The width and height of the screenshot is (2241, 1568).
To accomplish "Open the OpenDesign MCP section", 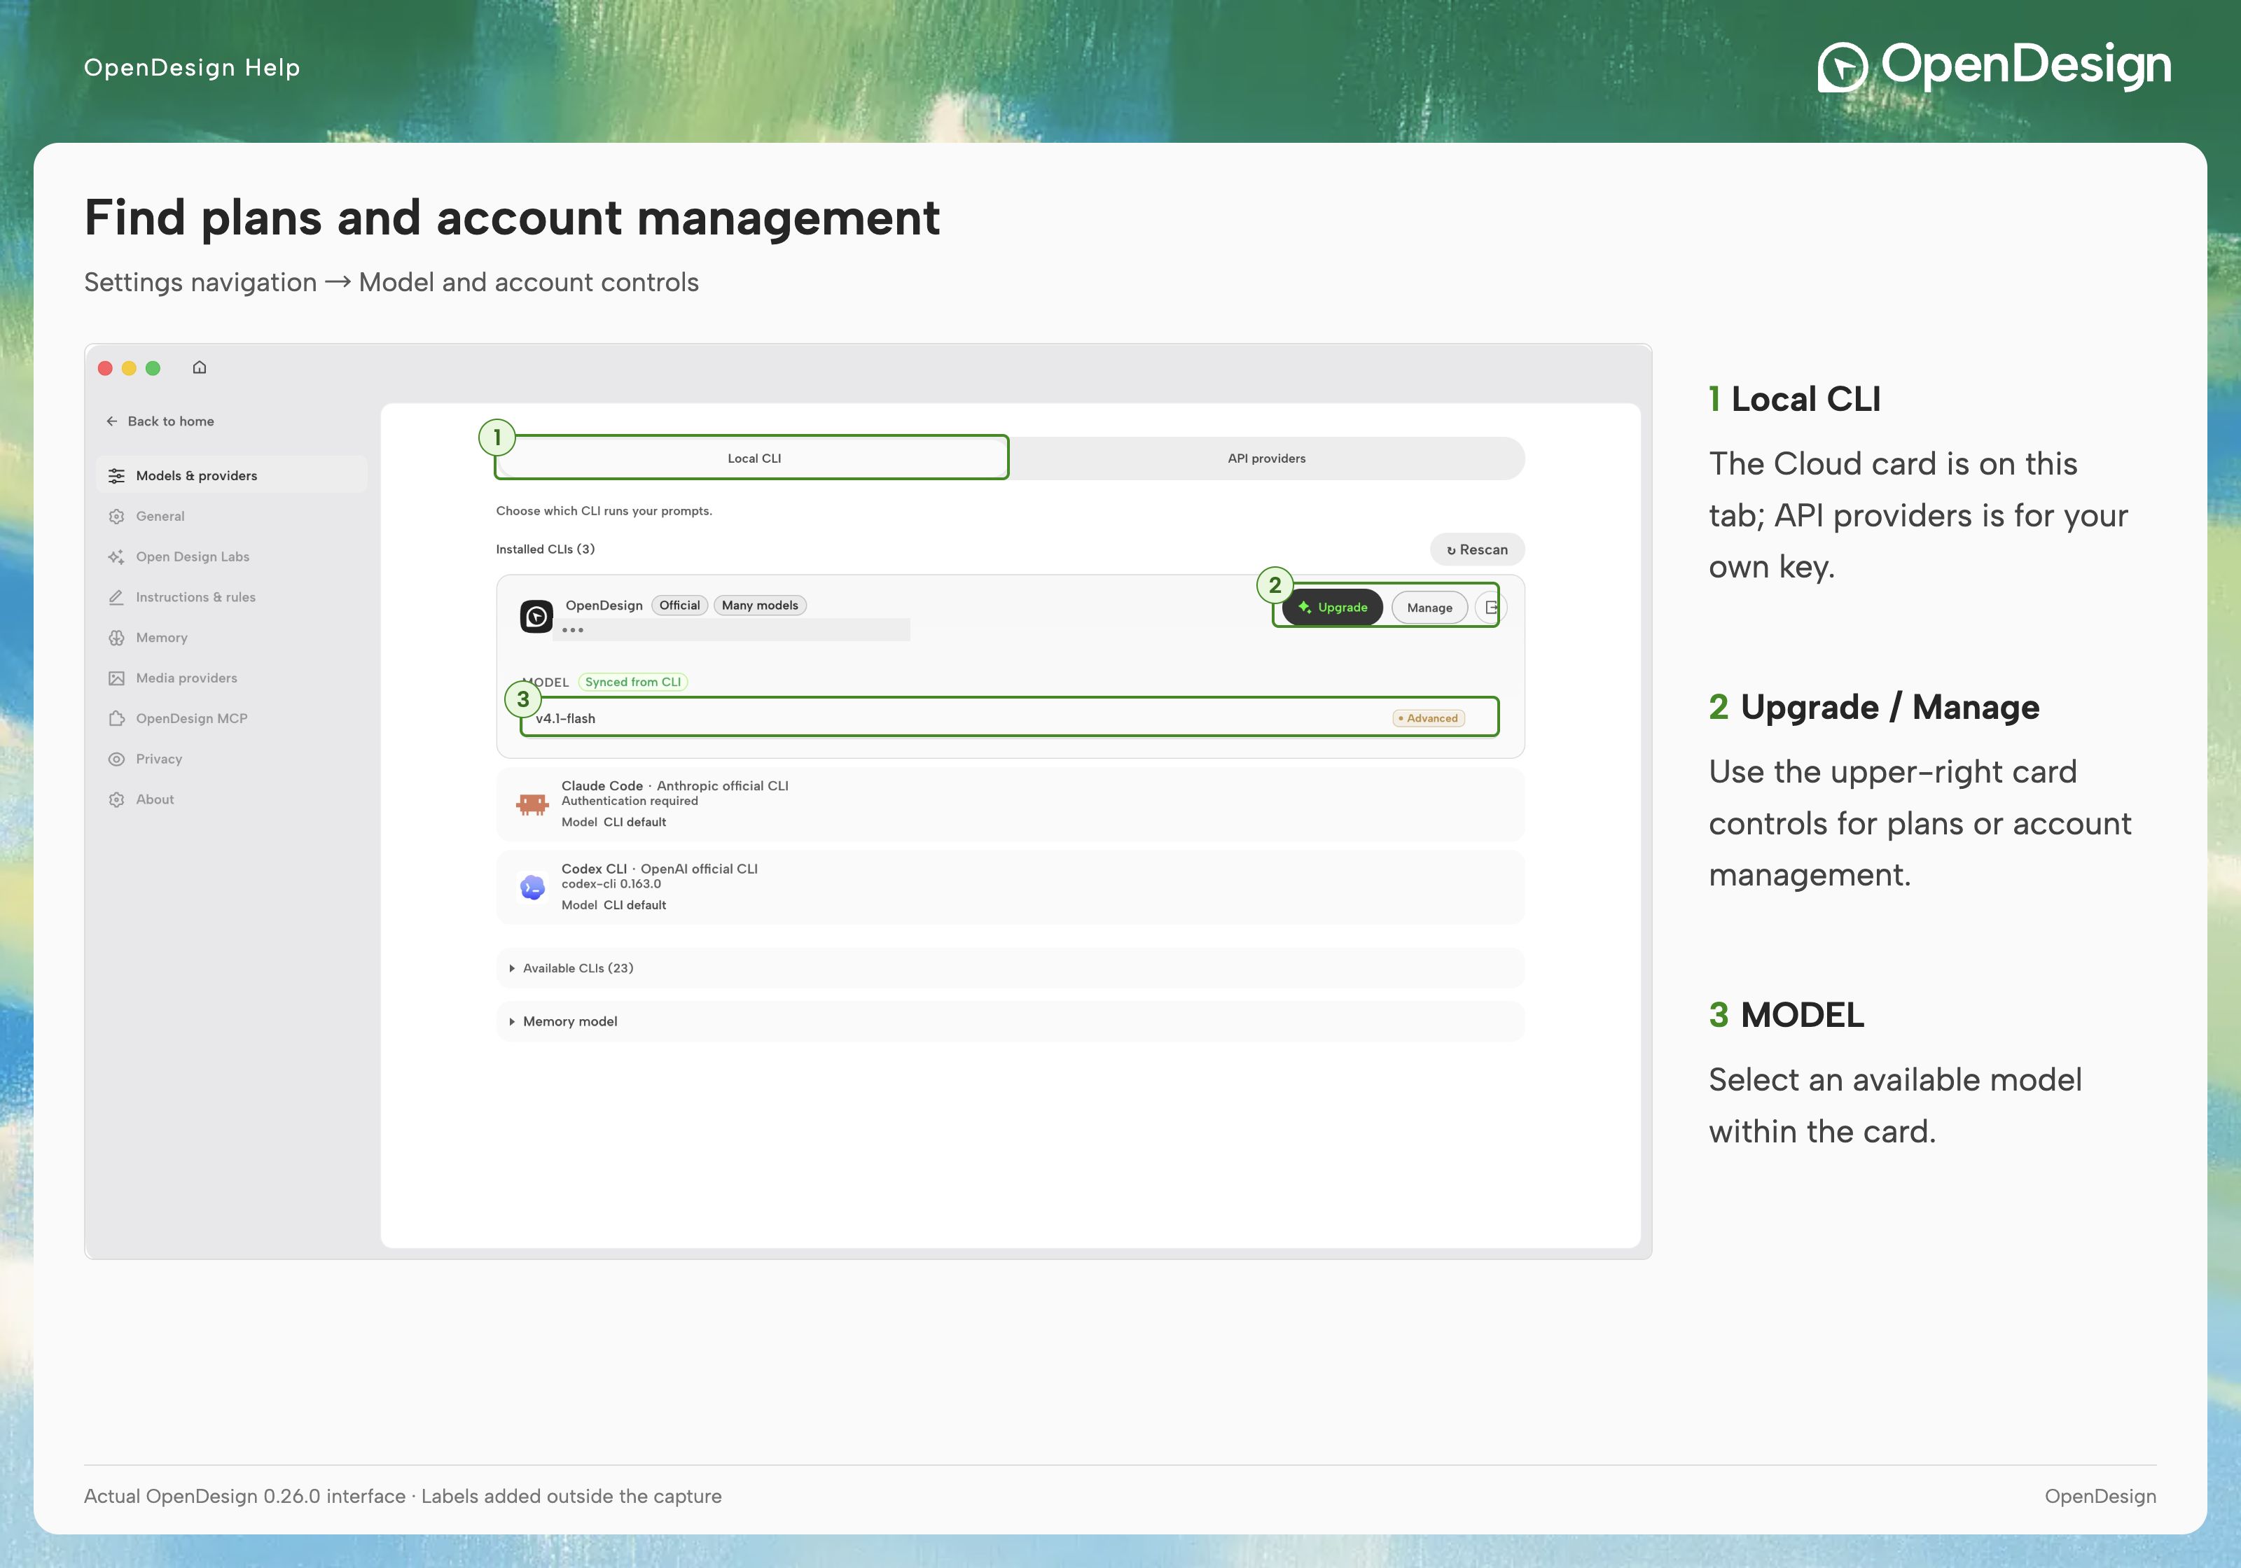I will click(233, 718).
